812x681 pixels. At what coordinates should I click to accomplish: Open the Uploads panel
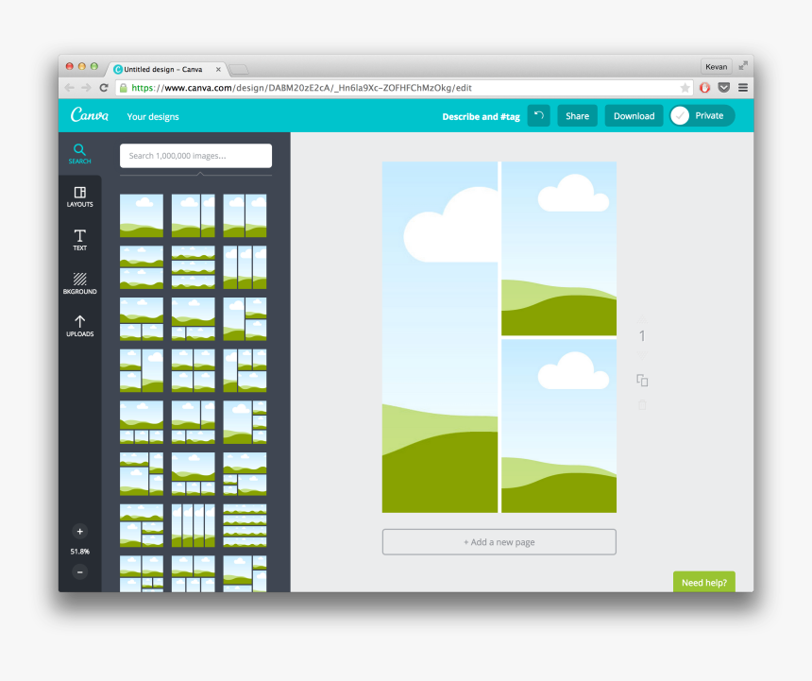(79, 325)
